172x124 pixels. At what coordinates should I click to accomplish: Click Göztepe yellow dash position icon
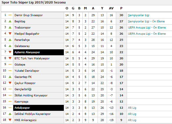pos(10,64)
